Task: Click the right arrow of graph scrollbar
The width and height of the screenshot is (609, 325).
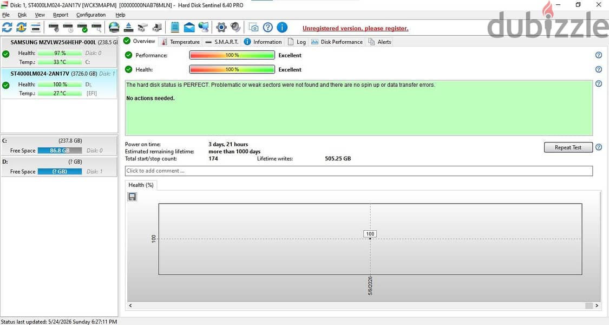Action: pyautogui.click(x=597, y=305)
